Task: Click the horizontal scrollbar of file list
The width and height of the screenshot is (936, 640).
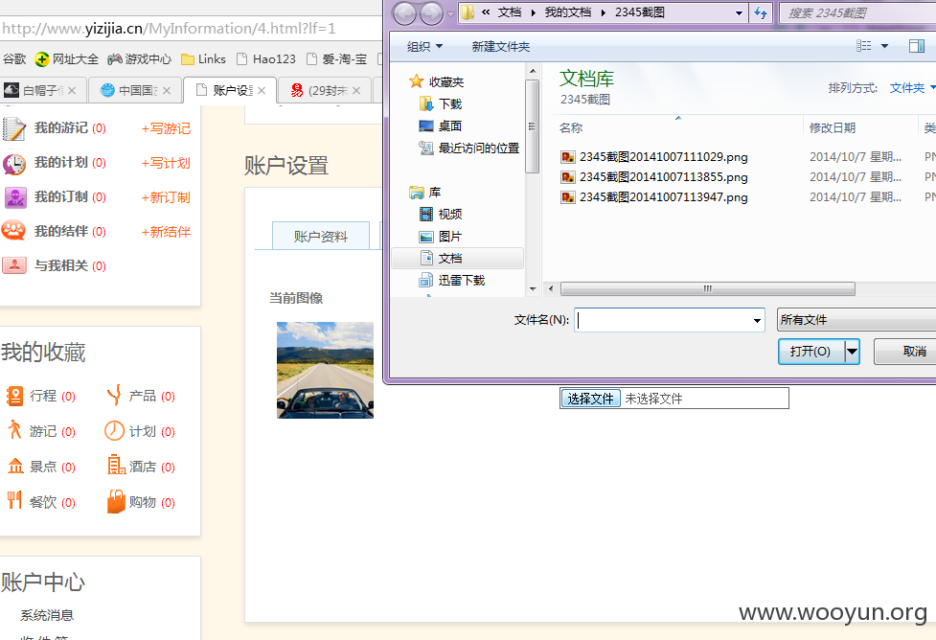Action: (707, 289)
